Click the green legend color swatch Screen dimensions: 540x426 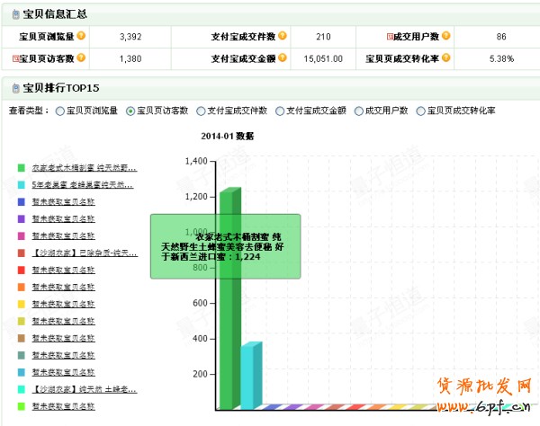pos(21,168)
